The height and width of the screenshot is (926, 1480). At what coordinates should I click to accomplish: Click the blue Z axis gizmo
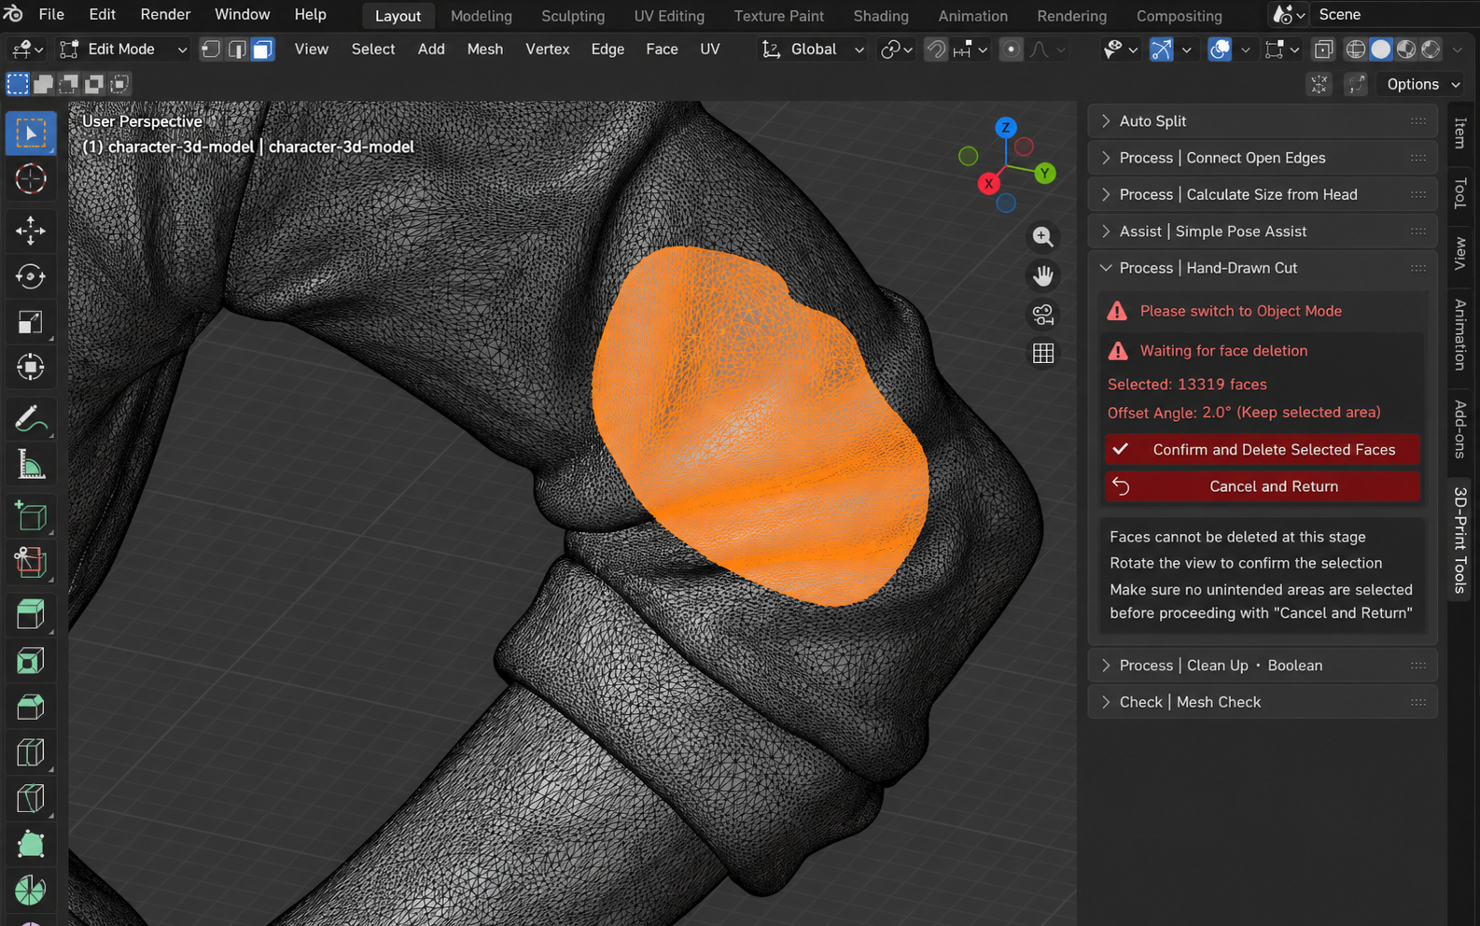[x=1006, y=128]
